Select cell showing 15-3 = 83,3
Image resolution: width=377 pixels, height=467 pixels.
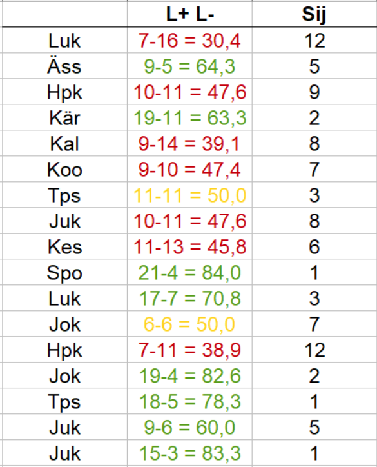click(189, 453)
